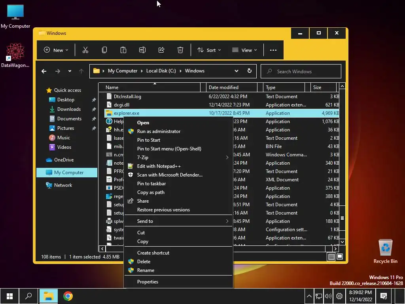Open the See more ellipsis menu
Screen dimensions: 405x304
(273, 50)
